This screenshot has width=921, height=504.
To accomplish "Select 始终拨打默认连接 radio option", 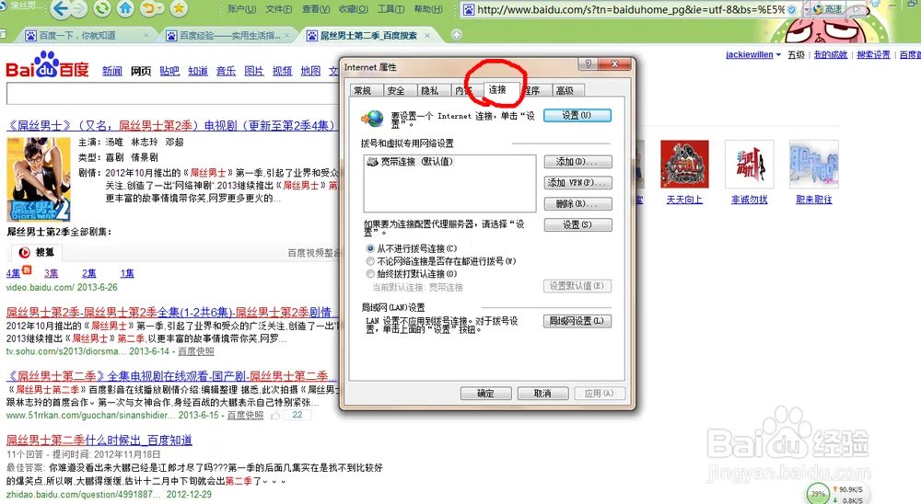I will [x=370, y=274].
